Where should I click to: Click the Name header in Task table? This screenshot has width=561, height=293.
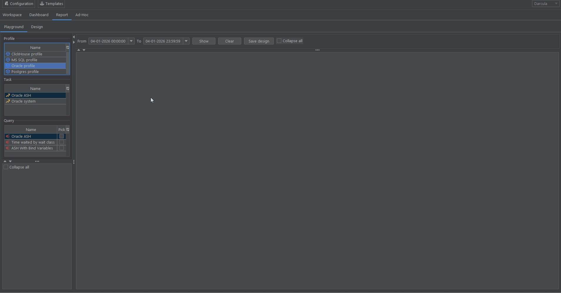tap(35, 89)
